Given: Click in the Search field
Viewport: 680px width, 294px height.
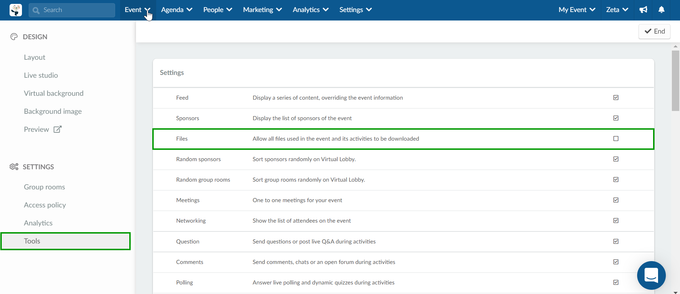Looking at the screenshot, I should [72, 10].
